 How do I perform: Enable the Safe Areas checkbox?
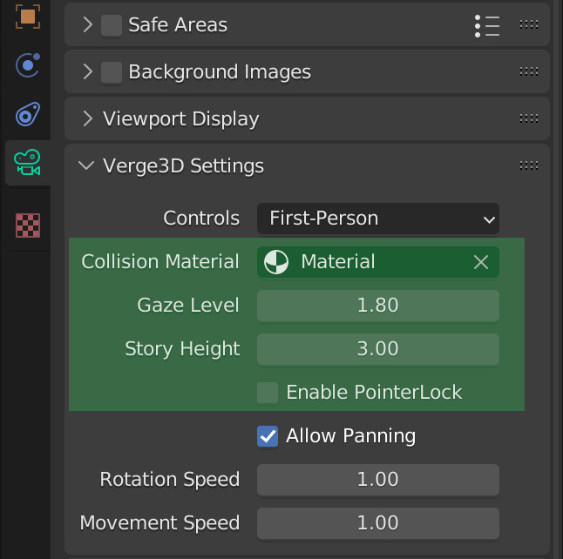tap(112, 25)
